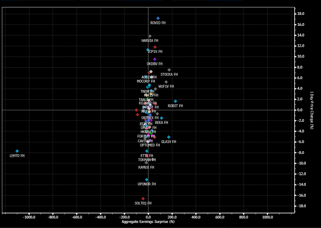Select the red SOLTEQ FH diamond marker

(143, 198)
